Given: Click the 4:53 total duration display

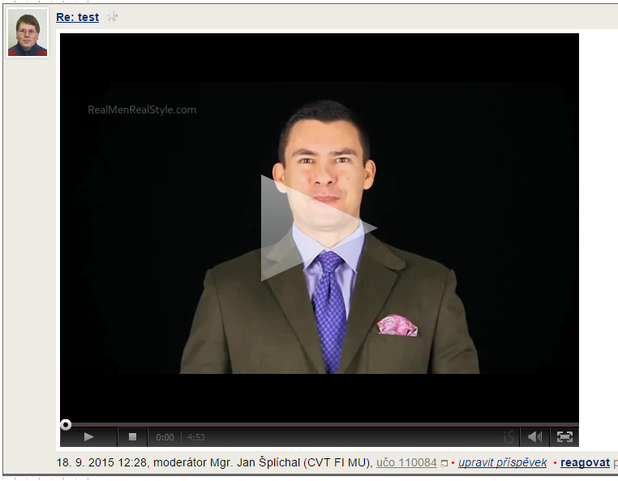Looking at the screenshot, I should (196, 437).
